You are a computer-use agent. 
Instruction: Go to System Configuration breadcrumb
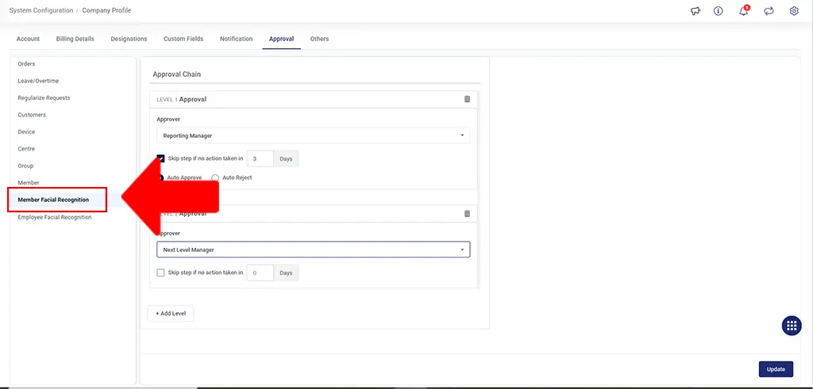point(41,10)
